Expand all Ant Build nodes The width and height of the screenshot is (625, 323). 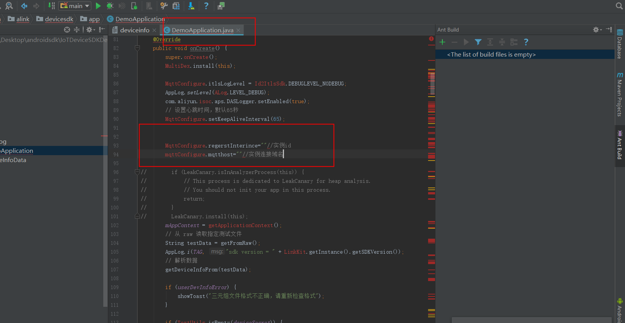(x=490, y=42)
